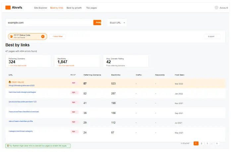Sort by Keywords column header
Viewport: 231px width, 152px height.
pos(160,75)
